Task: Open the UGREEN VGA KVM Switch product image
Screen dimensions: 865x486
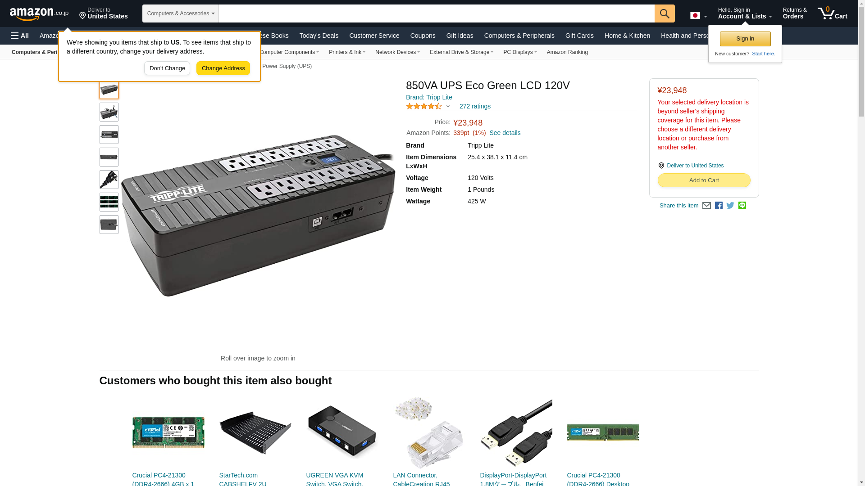Action: (x=342, y=432)
